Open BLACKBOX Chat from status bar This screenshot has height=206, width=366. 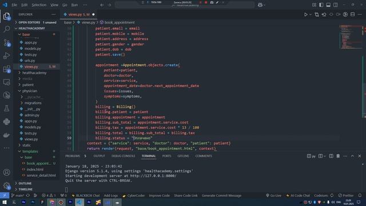(86, 196)
